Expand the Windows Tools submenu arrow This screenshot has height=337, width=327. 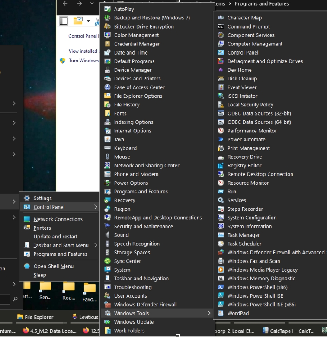tap(209, 313)
